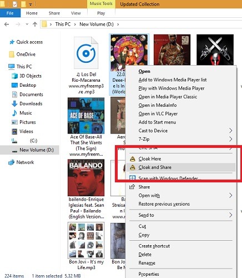
Task: Select the Ace Of Base album thumbnail
Action: [x=86, y=116]
